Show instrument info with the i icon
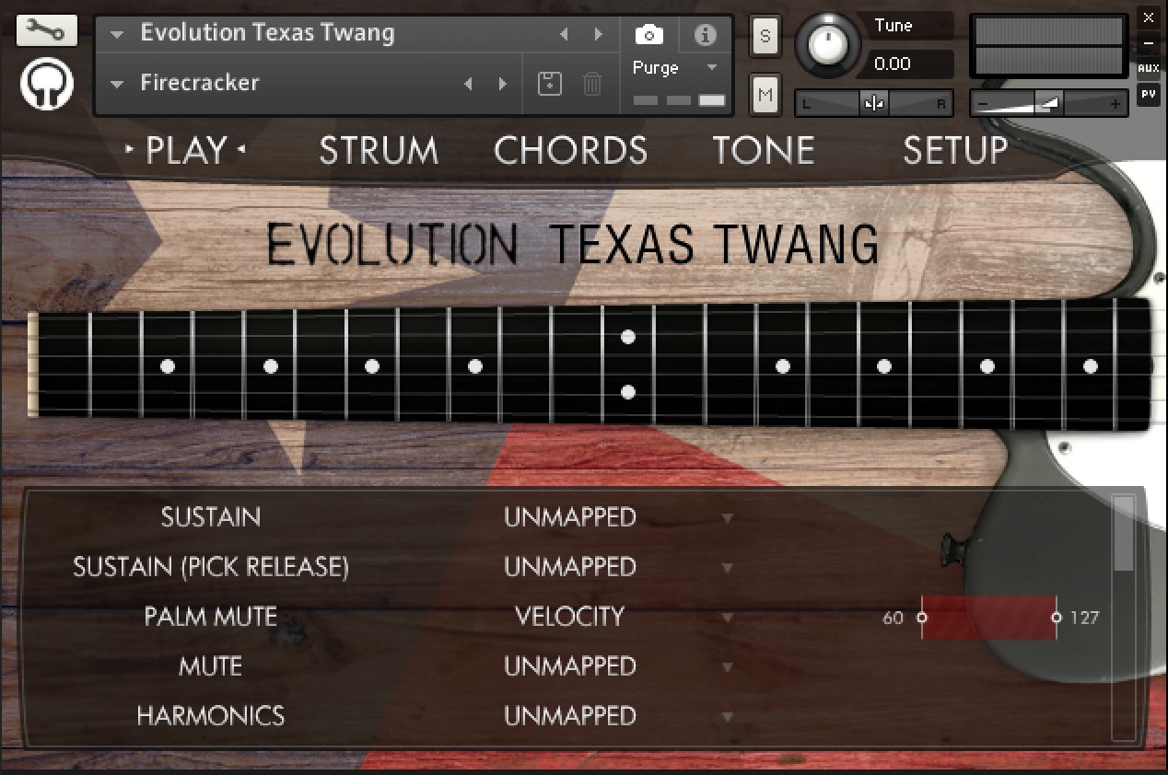 click(x=706, y=35)
